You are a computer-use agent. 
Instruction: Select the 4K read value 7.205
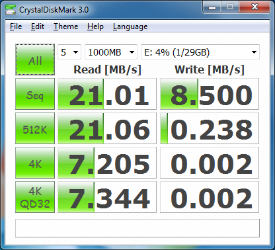pos(107,163)
